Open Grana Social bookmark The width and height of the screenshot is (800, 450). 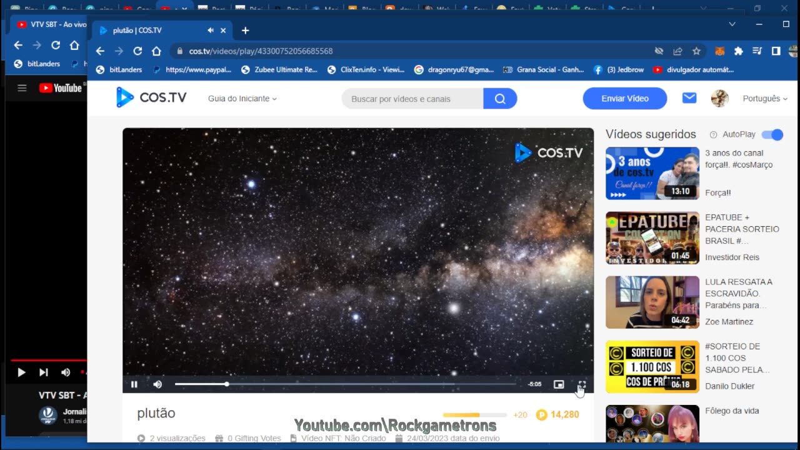click(x=544, y=70)
